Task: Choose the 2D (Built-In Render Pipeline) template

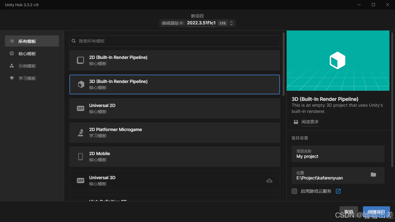Action: (175, 60)
